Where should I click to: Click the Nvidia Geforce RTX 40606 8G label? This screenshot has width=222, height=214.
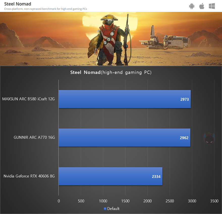29,176
